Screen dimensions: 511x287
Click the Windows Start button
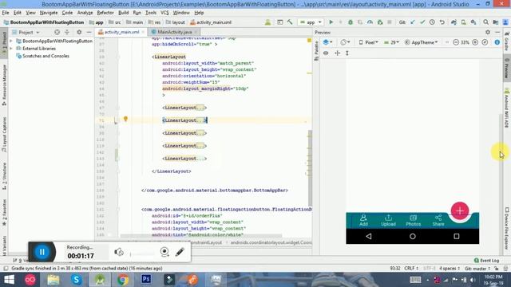[9, 280]
